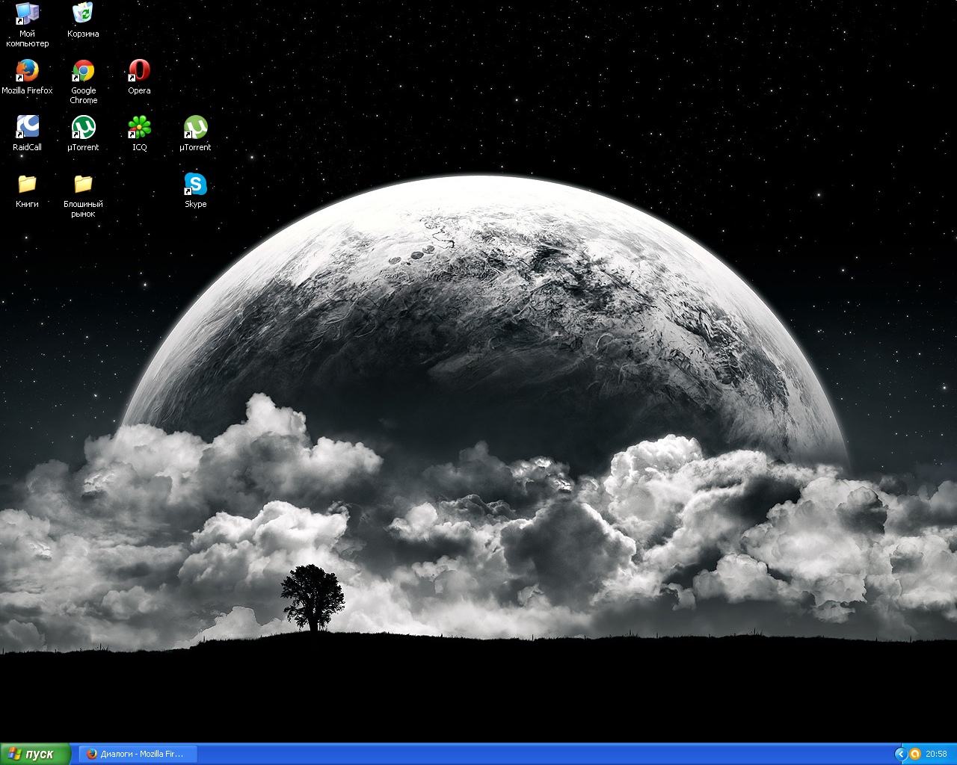Select the Google Chrome desktop shortcut
This screenshot has height=765, width=957.
(x=83, y=81)
